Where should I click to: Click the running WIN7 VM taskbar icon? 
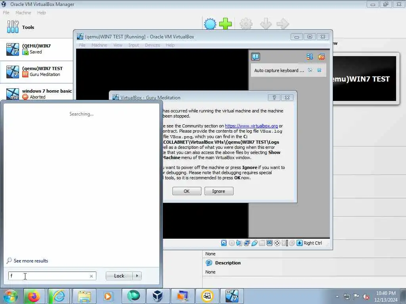pos(232,296)
